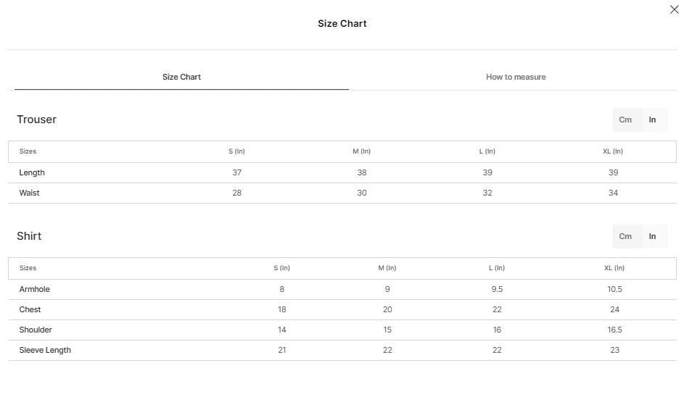Click the Armhole row label
The width and height of the screenshot is (681, 418).
coord(34,289)
